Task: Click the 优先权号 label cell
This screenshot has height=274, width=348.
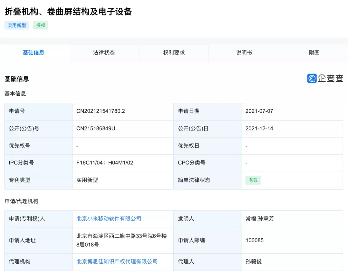Action: [x=38, y=146]
